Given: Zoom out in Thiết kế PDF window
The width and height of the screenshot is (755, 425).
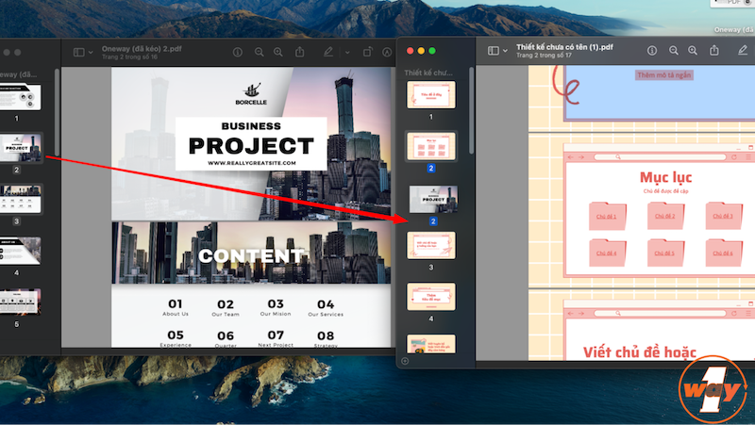Looking at the screenshot, I should pos(674,51).
